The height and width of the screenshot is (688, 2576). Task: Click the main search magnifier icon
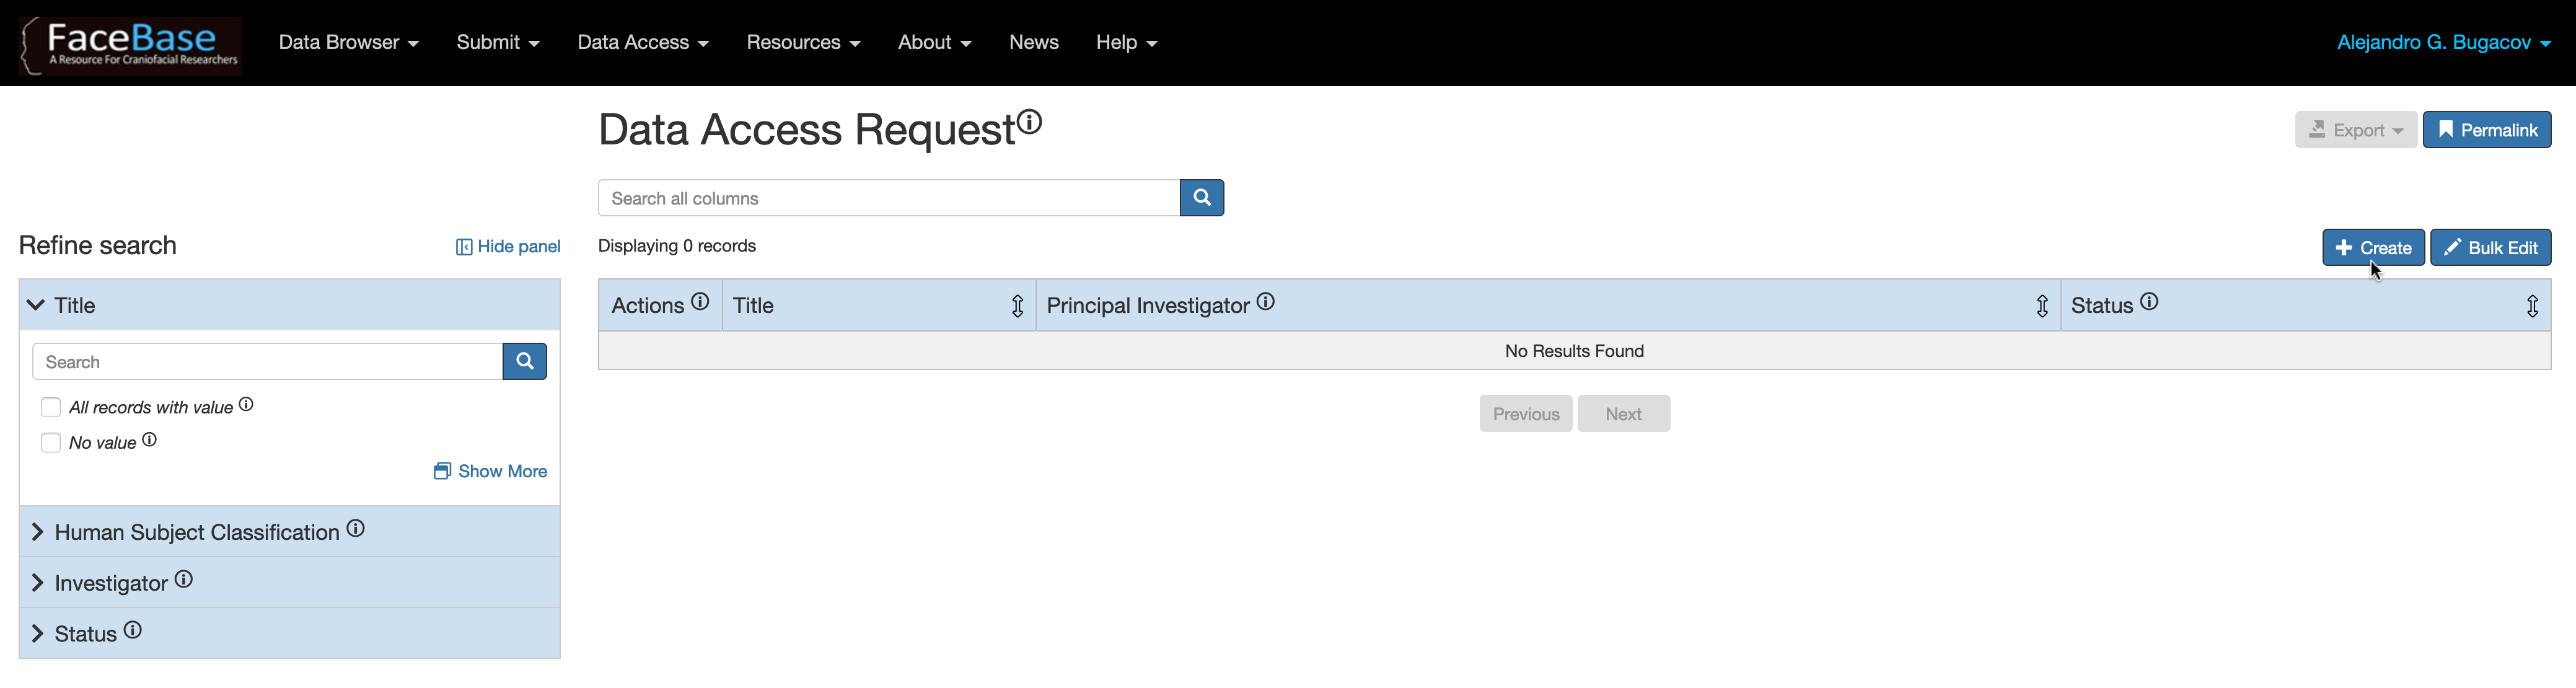(1202, 198)
